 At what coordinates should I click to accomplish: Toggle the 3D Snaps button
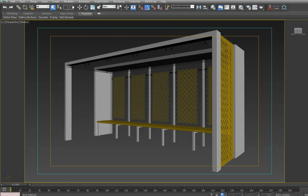[141, 7]
